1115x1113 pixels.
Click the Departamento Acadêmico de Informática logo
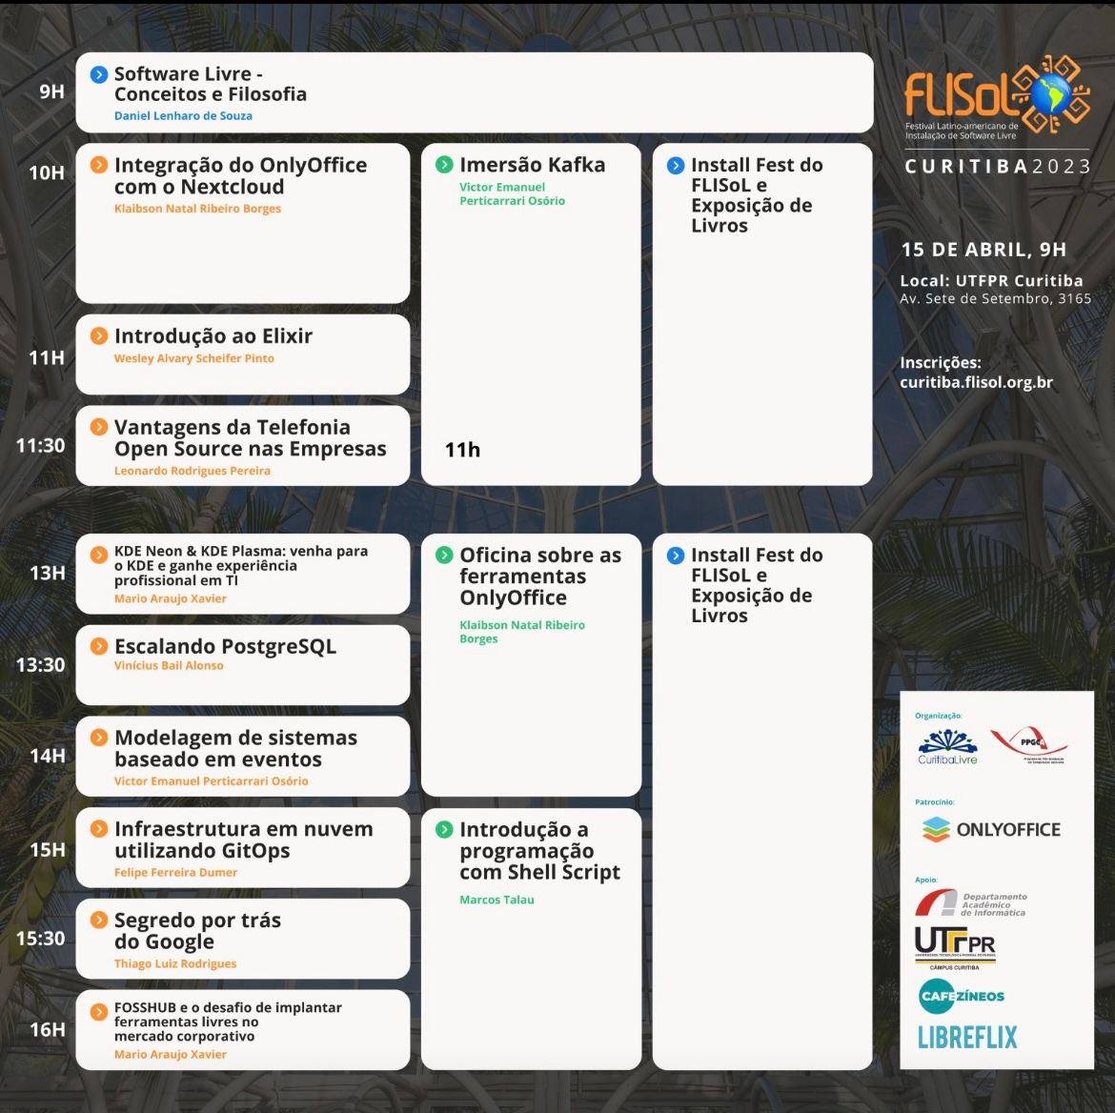971,904
